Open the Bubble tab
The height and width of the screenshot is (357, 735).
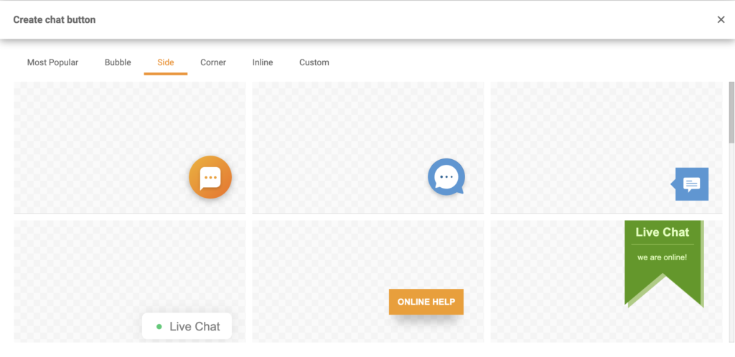click(118, 62)
